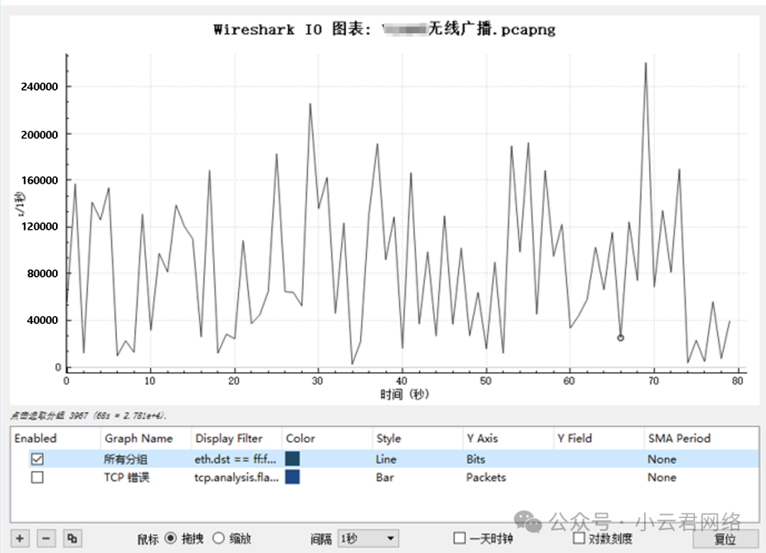Tick the 一天时钟 checkbox
The height and width of the screenshot is (553, 766).
click(x=460, y=539)
